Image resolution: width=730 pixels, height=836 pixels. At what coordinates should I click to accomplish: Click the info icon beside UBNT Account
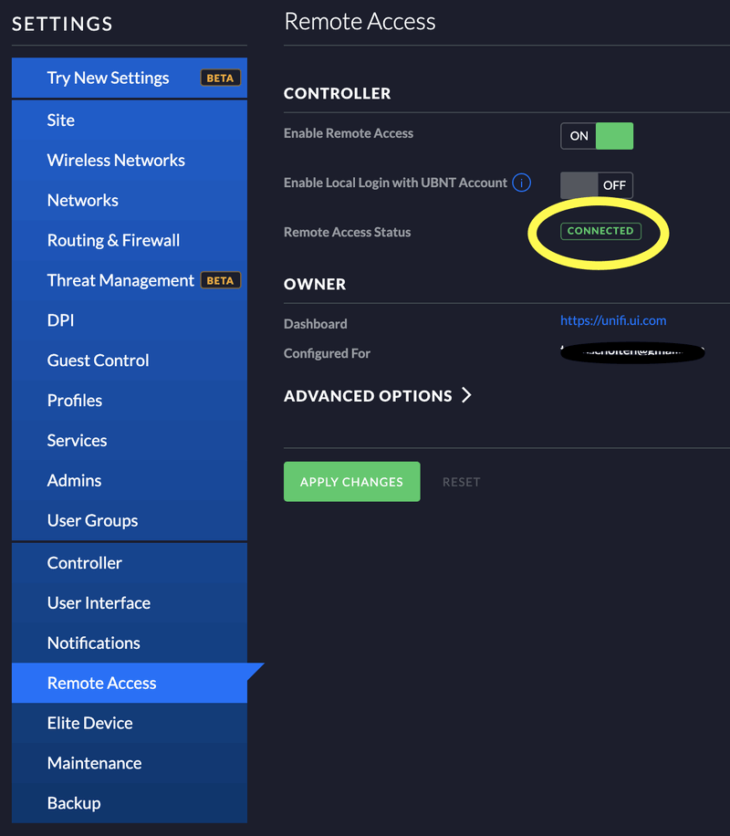522,183
